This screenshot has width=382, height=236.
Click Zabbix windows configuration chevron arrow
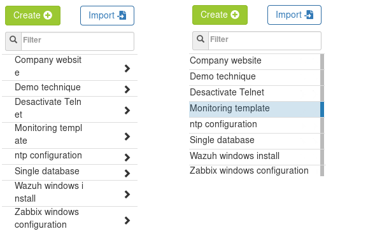(x=127, y=221)
